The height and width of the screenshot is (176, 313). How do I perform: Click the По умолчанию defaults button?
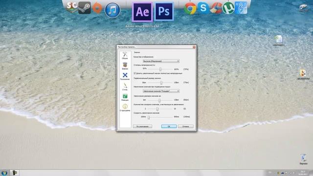(x=142, y=127)
